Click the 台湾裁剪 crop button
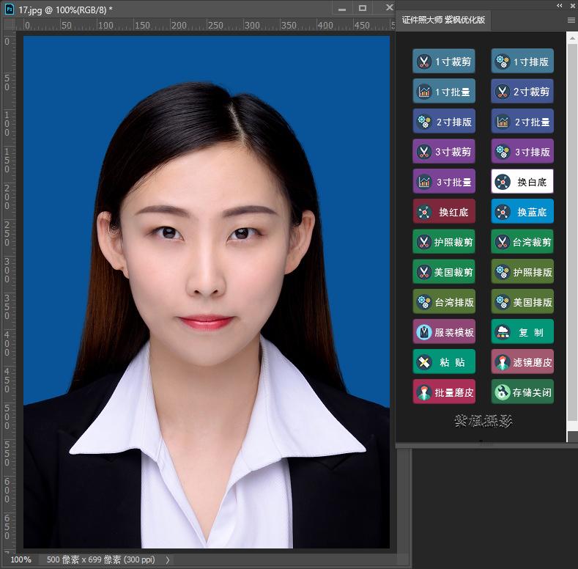This screenshot has height=569, width=578. [x=522, y=241]
